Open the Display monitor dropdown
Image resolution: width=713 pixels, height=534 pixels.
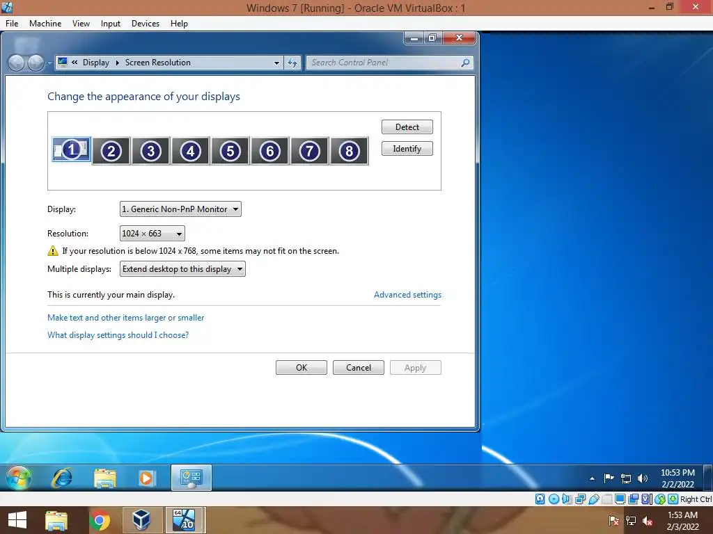[x=180, y=209]
